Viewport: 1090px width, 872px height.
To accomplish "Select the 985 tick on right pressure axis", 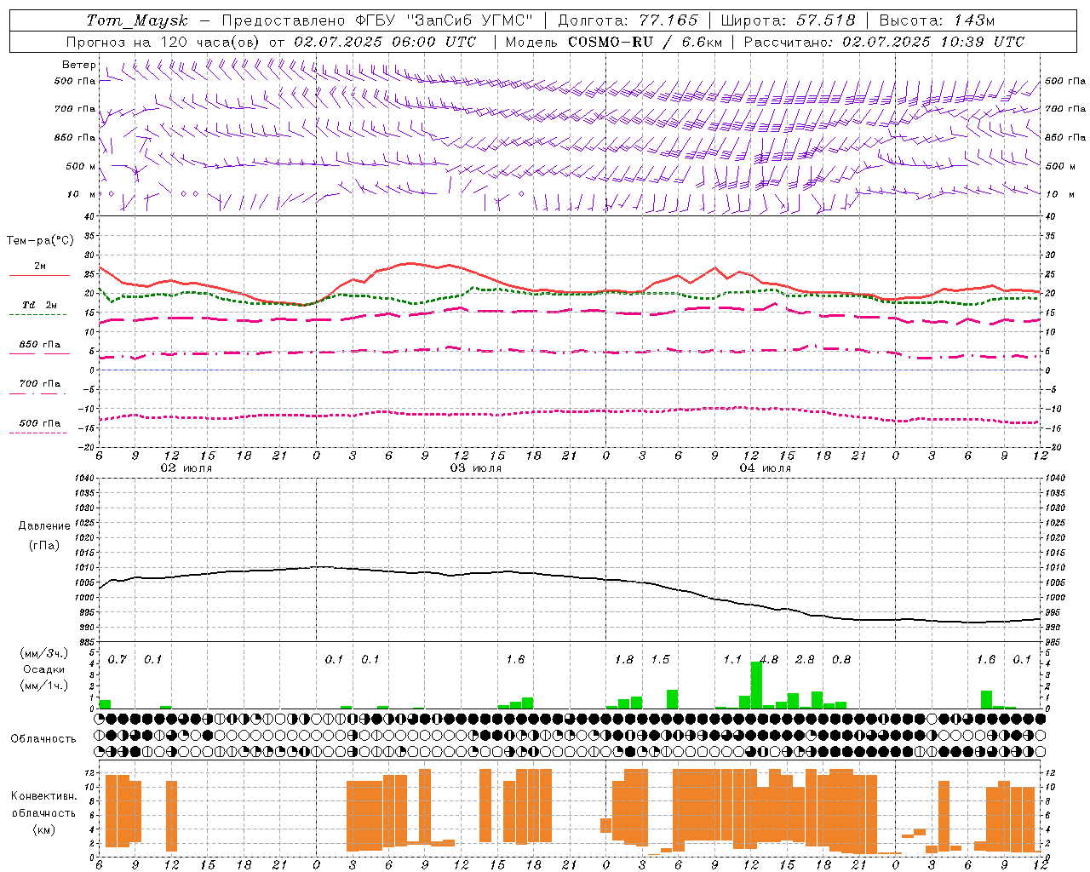I will [1053, 642].
